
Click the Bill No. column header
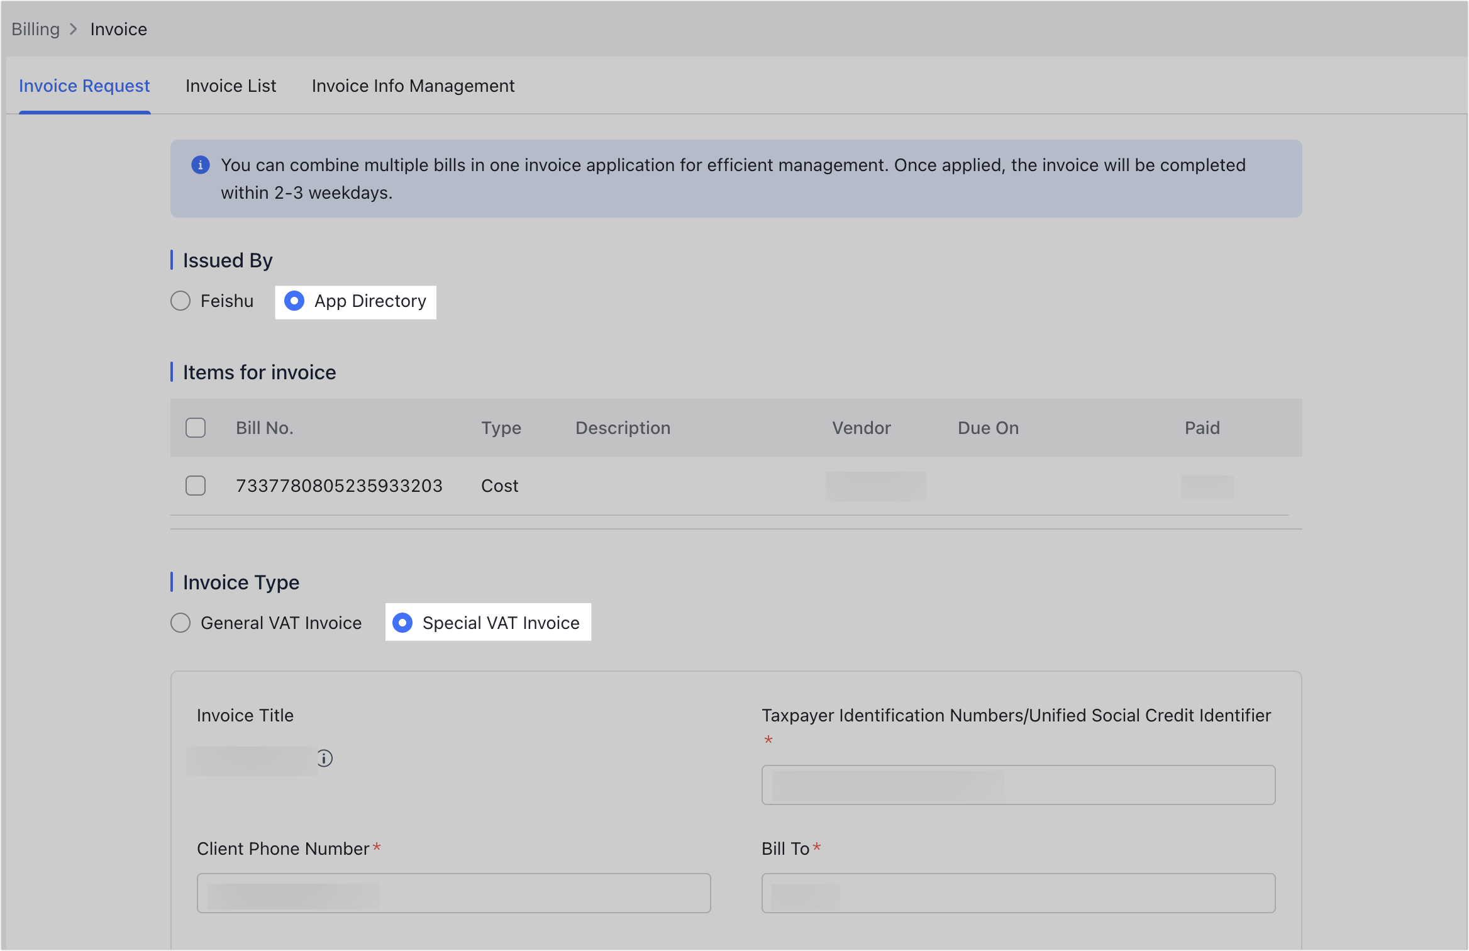click(264, 428)
